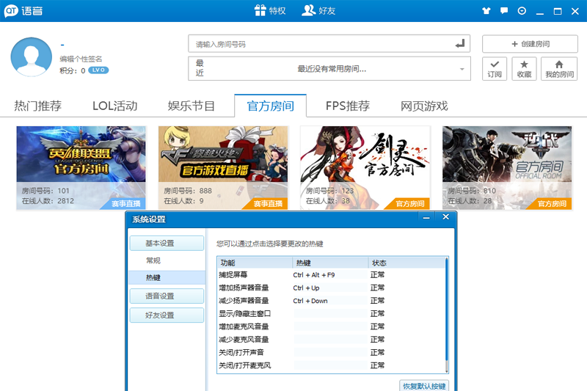Click the QT 语音 logo

[23, 11]
